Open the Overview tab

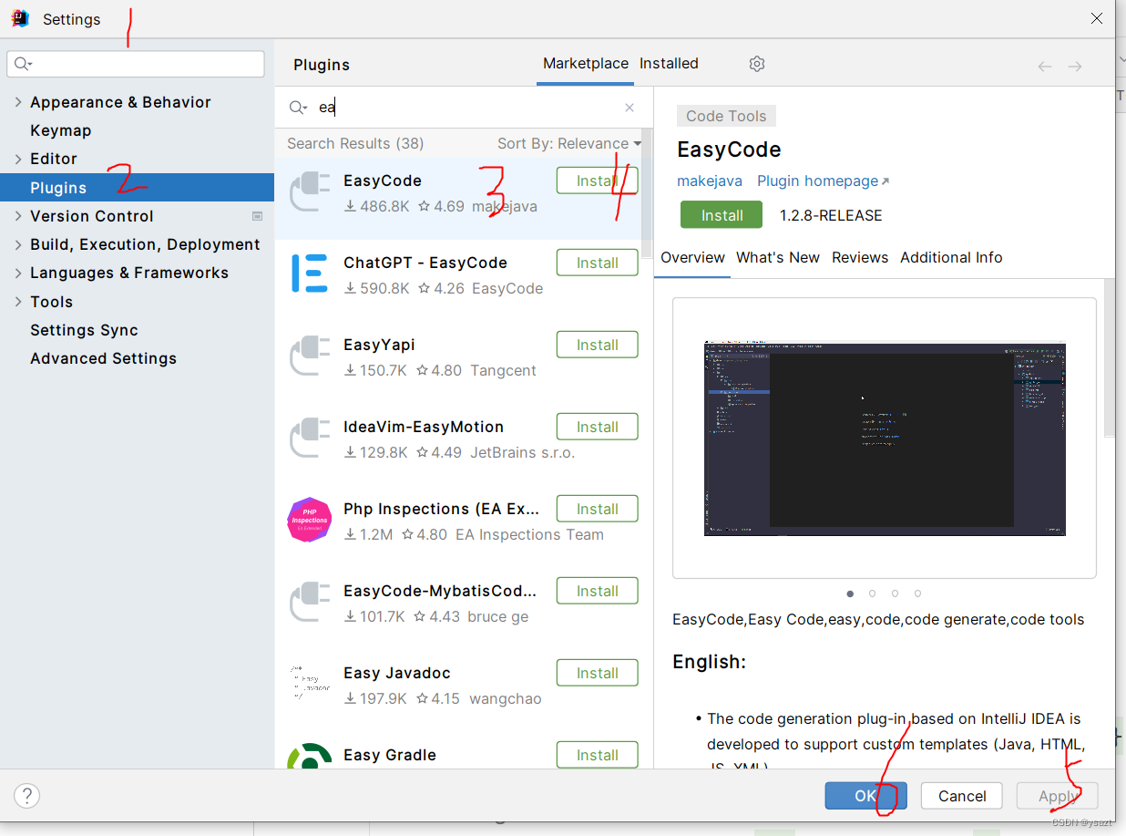coord(693,258)
